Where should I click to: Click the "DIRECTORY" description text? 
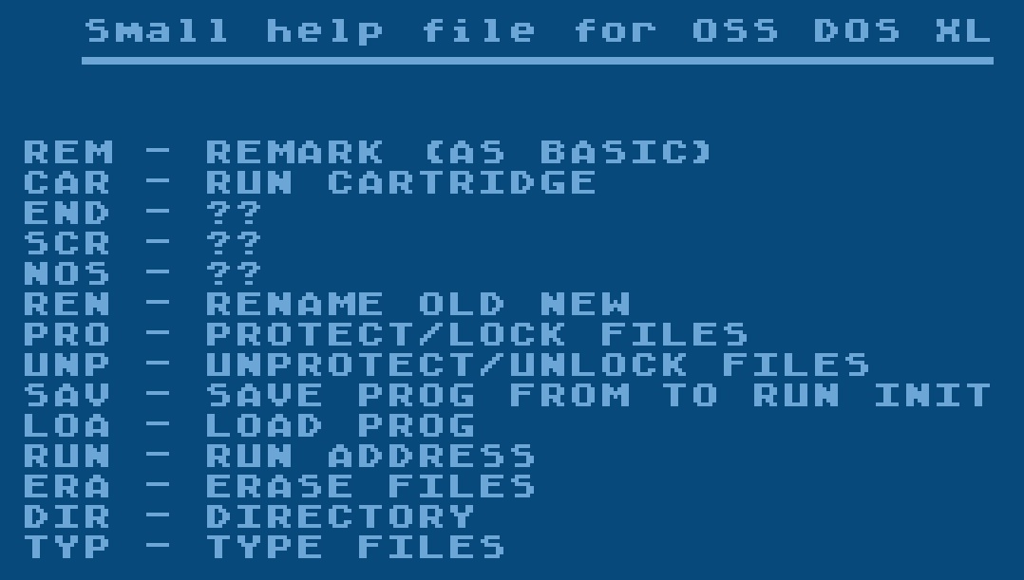pos(340,516)
